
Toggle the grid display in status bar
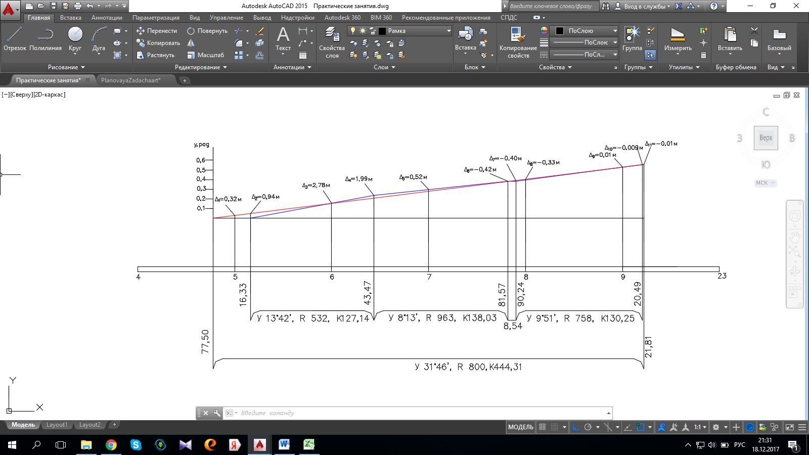(x=543, y=427)
